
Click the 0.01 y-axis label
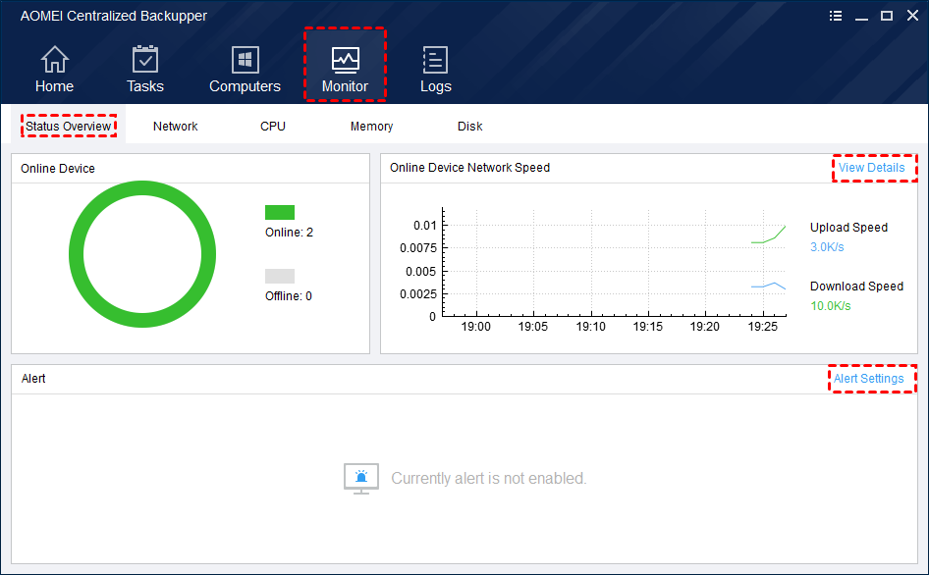coord(425,225)
